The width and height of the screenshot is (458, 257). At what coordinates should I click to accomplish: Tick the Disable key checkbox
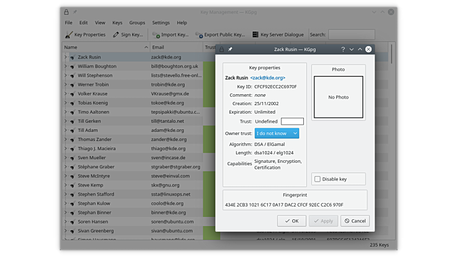click(317, 179)
